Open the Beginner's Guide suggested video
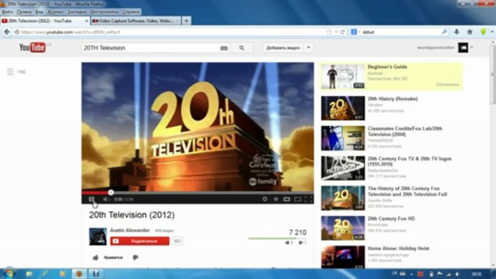 (x=387, y=67)
